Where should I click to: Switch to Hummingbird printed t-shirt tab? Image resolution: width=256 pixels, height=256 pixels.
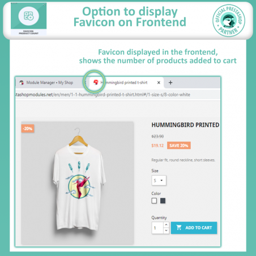pyautogui.click(x=126, y=83)
